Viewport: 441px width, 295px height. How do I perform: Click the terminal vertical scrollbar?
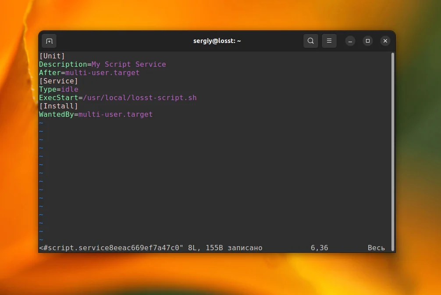(x=393, y=151)
